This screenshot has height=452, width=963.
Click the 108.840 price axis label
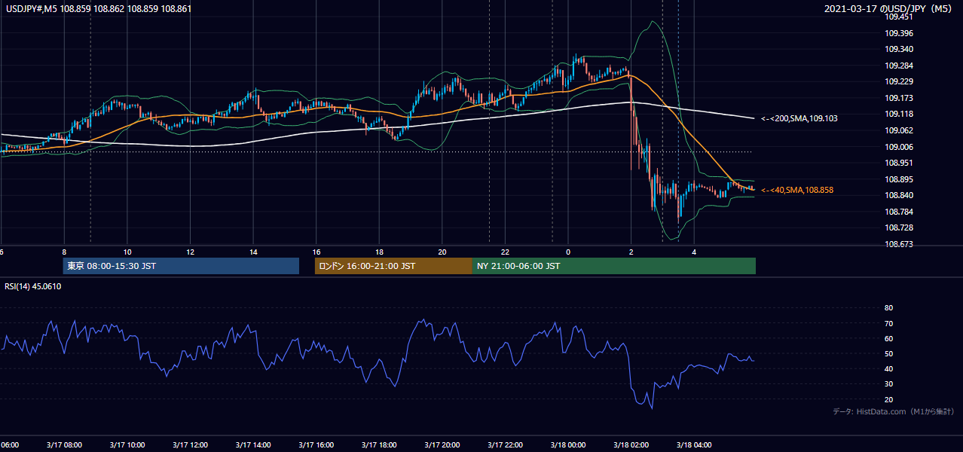(x=899, y=195)
